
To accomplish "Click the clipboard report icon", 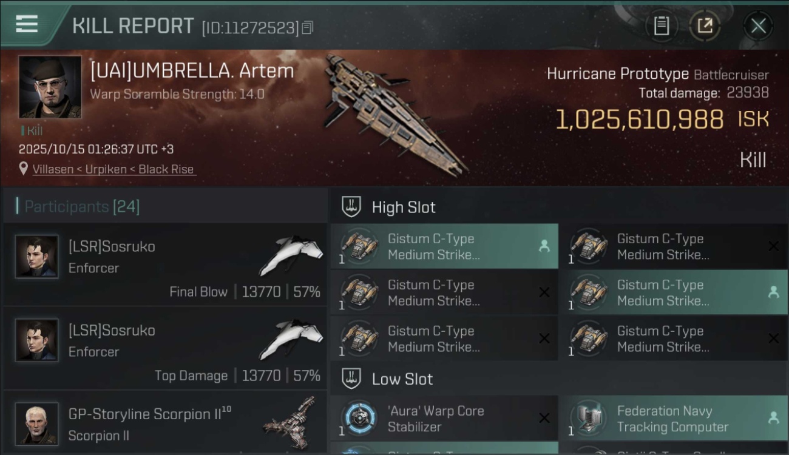I will pyautogui.click(x=661, y=25).
